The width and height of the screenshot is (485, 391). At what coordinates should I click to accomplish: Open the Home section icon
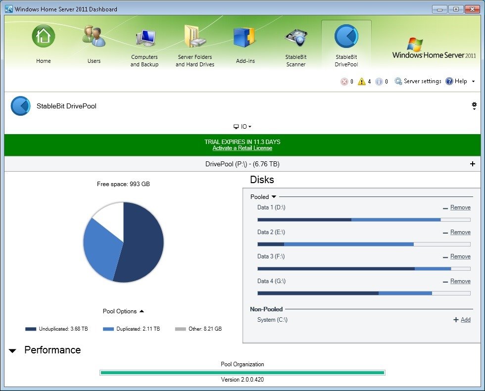pos(44,36)
